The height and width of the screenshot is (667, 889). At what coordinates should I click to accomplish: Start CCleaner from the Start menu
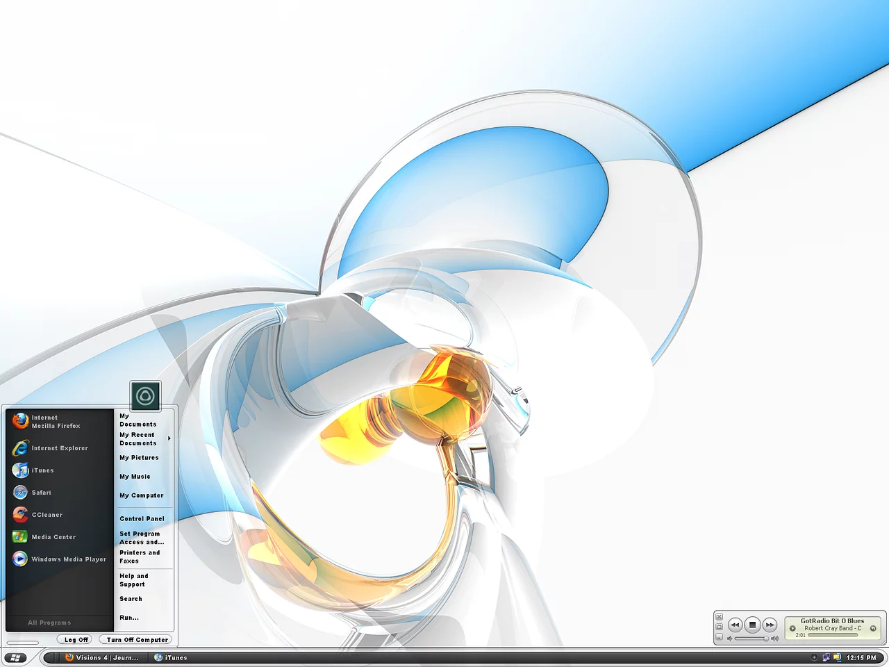[x=47, y=515]
